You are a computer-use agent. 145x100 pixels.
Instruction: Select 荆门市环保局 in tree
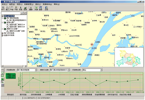click(x=9, y=33)
